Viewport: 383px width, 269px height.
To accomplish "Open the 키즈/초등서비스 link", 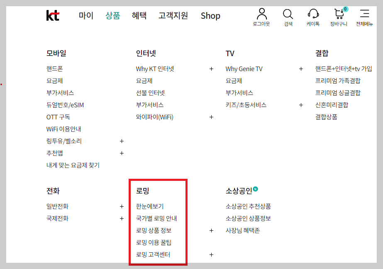I will point(246,105).
